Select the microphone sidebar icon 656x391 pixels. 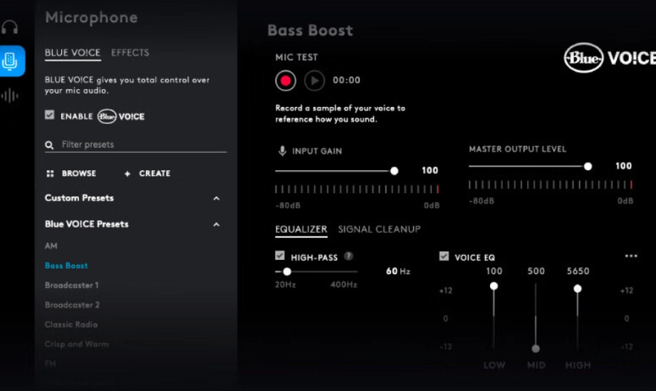pyautogui.click(x=10, y=61)
